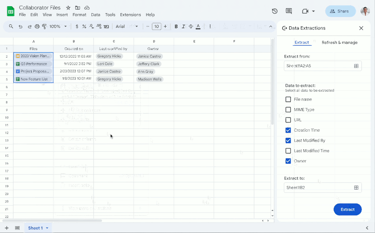Uncheck the Creation Time checkbox
The width and height of the screenshot is (375, 233).
[x=288, y=130]
